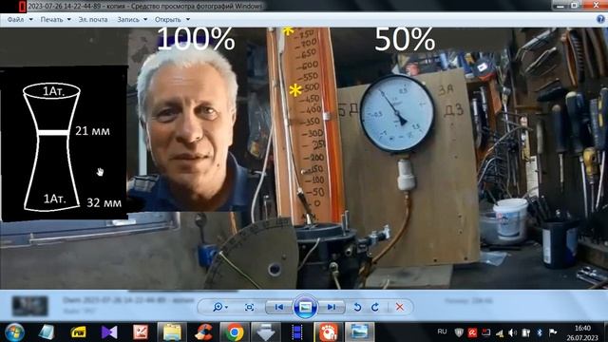Open the Windows Start menu

14,332
